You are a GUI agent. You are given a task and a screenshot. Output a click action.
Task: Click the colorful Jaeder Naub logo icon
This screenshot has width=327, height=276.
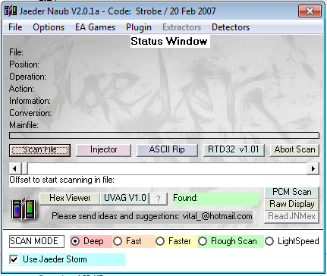(24, 209)
